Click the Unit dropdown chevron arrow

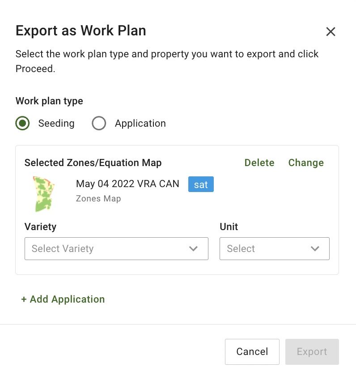315,249
